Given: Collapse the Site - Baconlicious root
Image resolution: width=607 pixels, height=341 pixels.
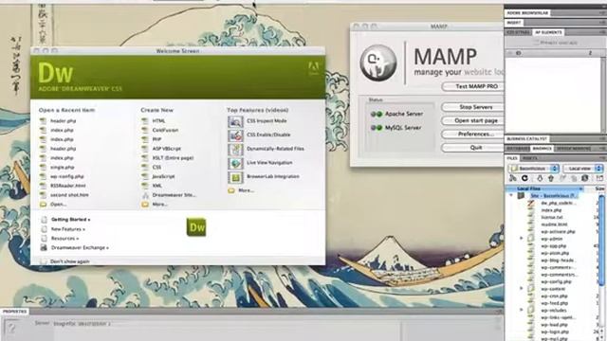Looking at the screenshot, I should click(x=511, y=196).
